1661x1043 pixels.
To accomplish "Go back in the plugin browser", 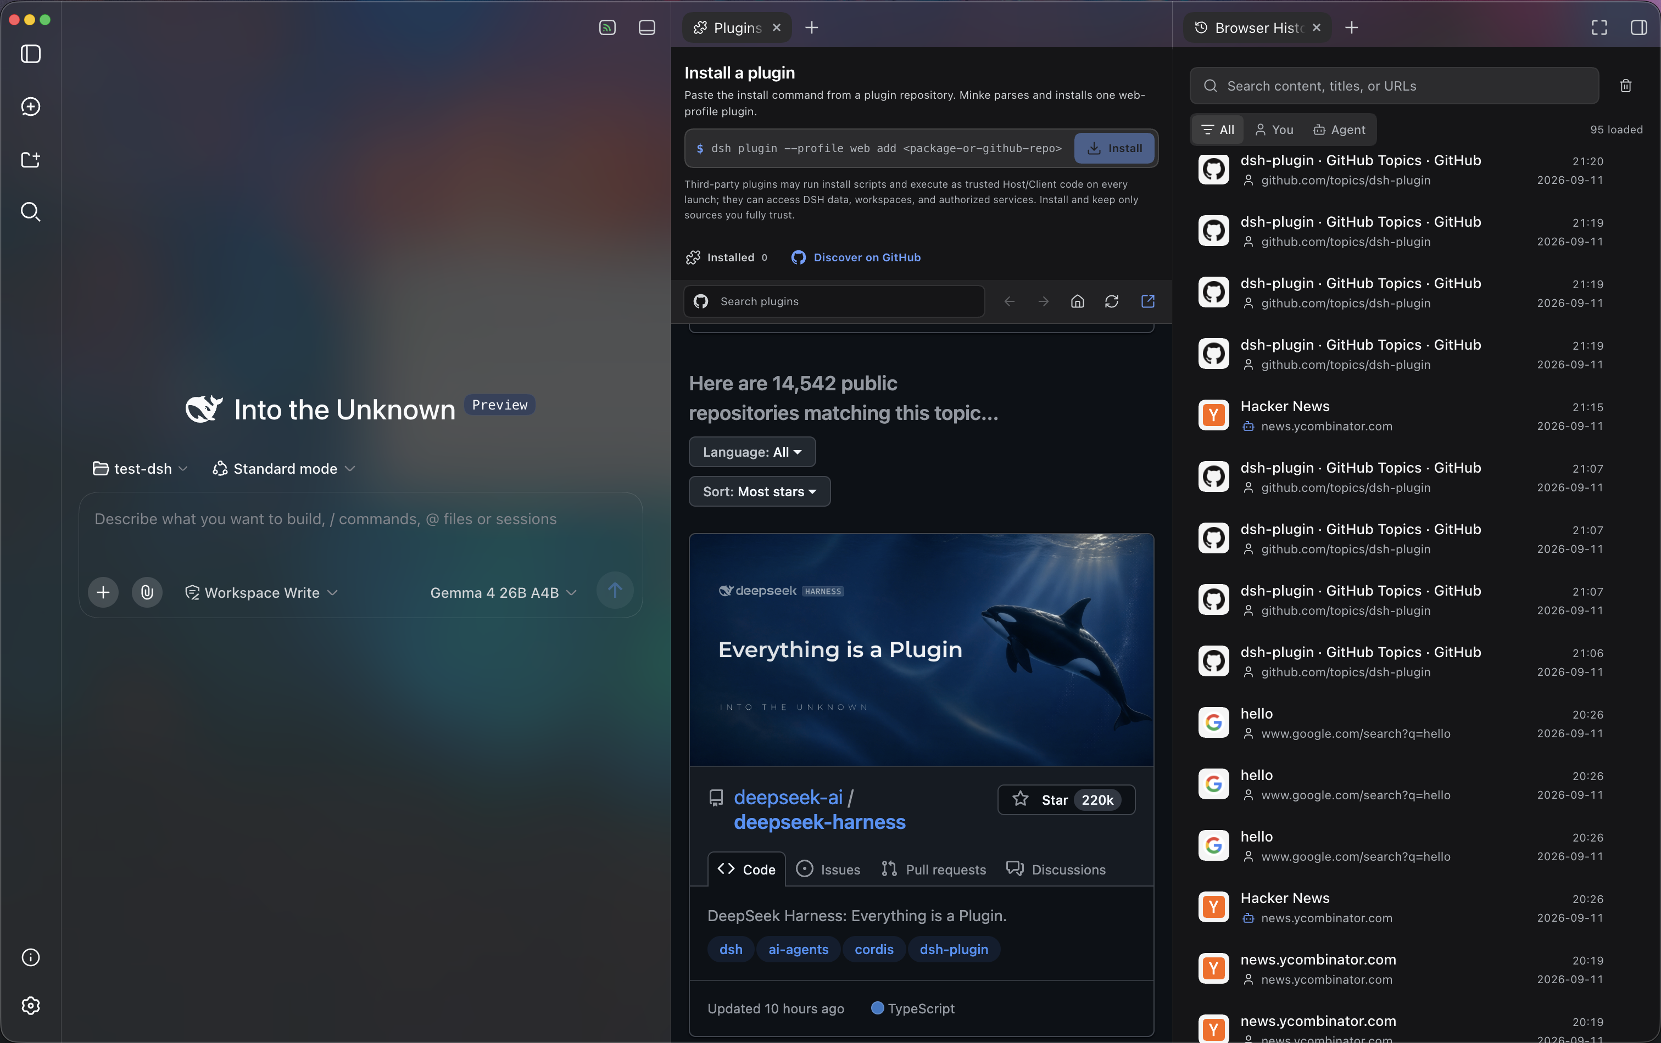I will coord(1009,301).
